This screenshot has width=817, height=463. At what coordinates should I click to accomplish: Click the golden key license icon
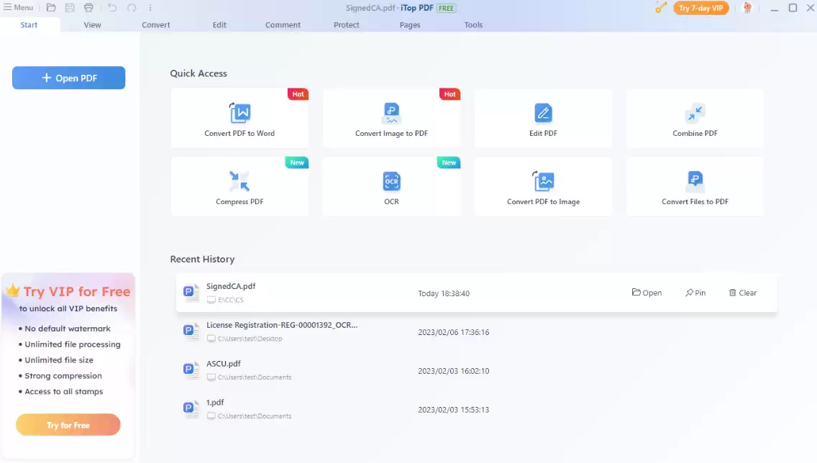[661, 8]
